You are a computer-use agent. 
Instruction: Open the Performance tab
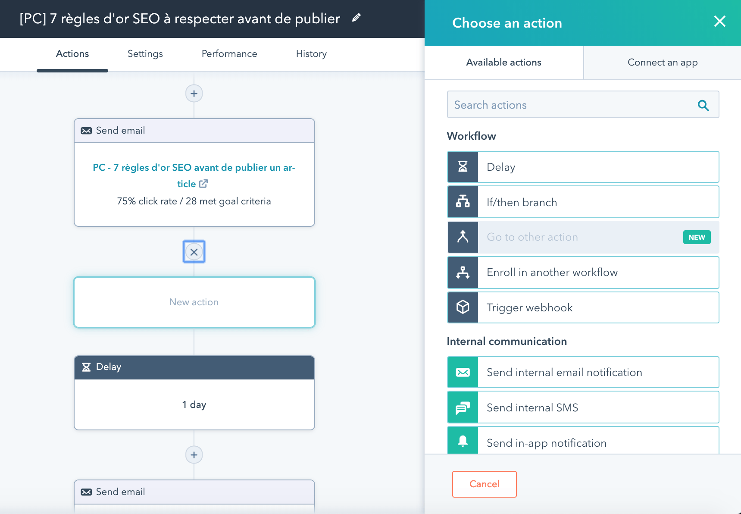coord(229,54)
